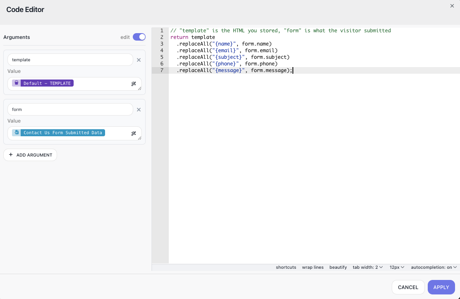The width and height of the screenshot is (460, 299).
Task: Click ADD ARGUMENT button
Action: point(30,155)
